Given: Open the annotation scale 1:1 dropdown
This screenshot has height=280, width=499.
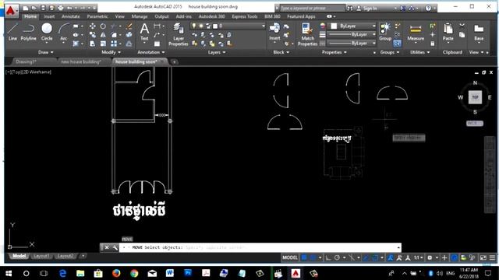Looking at the screenshot, I should [x=418, y=257].
